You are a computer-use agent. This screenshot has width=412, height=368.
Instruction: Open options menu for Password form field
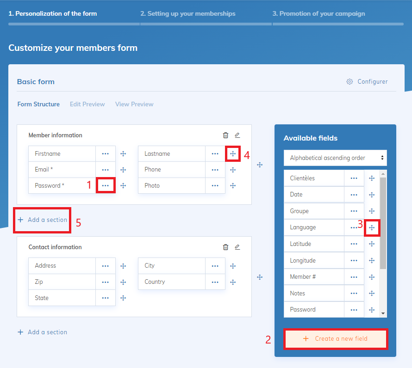click(x=106, y=186)
